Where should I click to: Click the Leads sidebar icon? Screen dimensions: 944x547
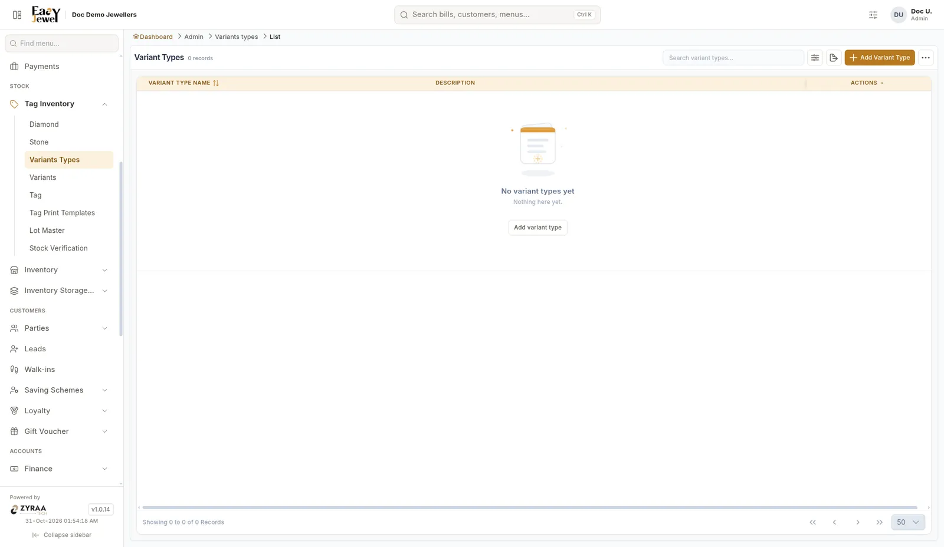pos(14,349)
